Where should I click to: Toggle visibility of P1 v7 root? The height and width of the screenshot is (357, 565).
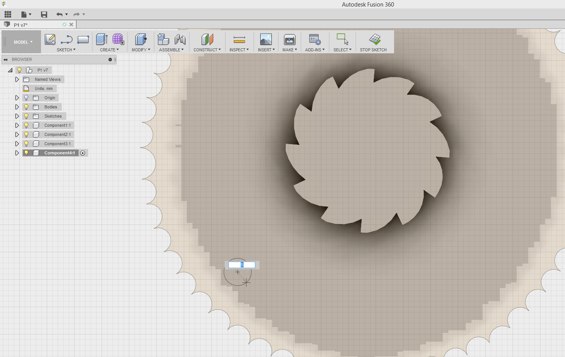point(20,70)
